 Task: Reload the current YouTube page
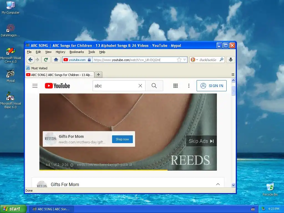pyautogui.click(x=46, y=60)
